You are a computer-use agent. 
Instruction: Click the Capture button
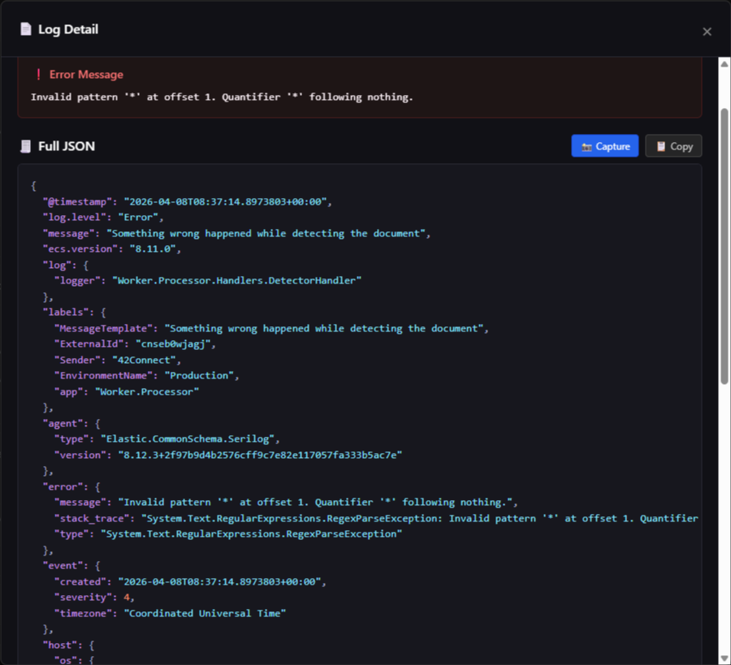(604, 146)
